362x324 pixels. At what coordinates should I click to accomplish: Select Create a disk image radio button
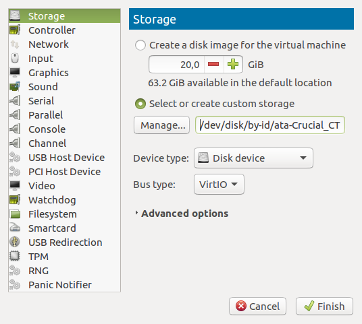click(140, 45)
